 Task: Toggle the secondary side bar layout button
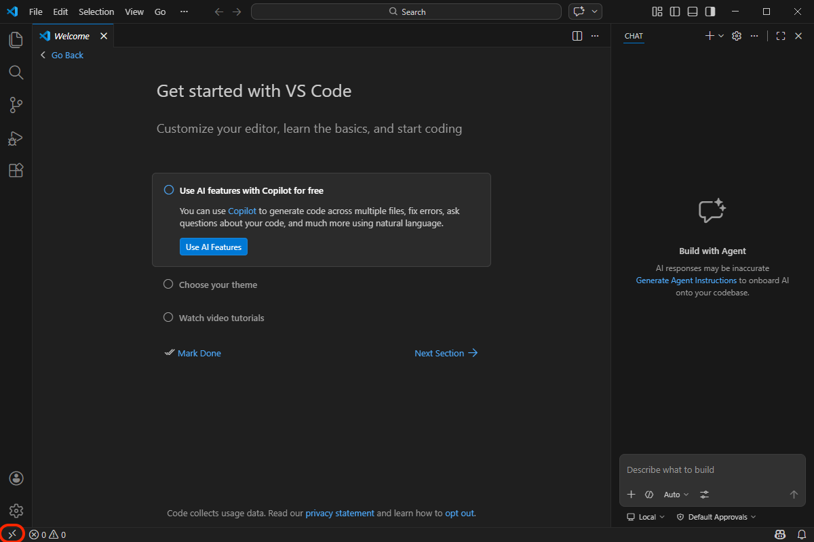[710, 12]
